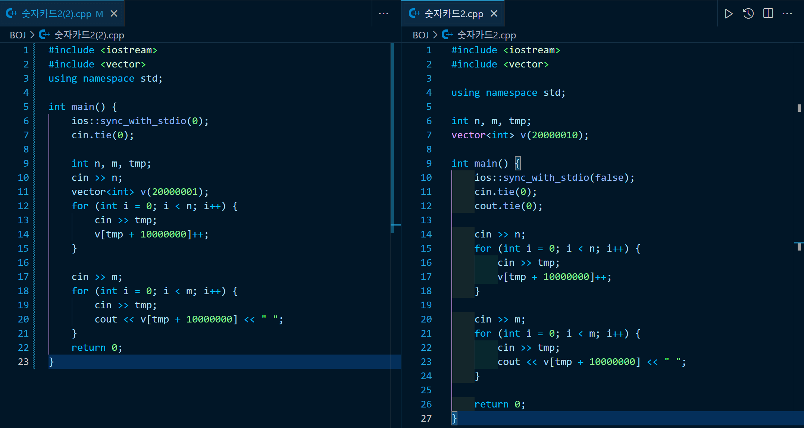Click C++ icon in left breadcrumb
Image resolution: width=804 pixels, height=428 pixels.
click(x=44, y=35)
